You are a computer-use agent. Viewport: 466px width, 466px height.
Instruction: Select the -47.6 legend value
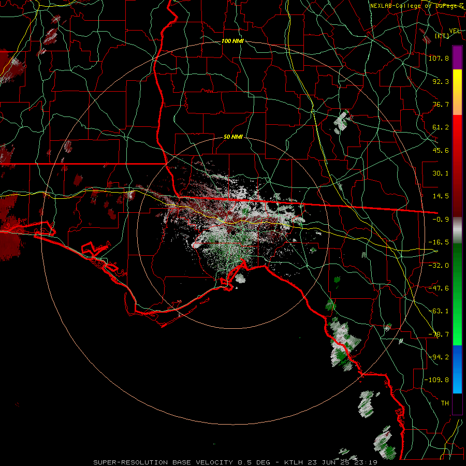click(439, 288)
